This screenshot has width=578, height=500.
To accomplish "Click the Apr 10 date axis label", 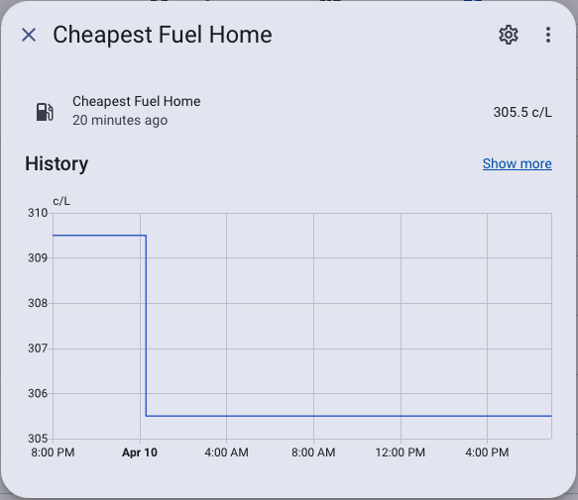I will [x=140, y=452].
